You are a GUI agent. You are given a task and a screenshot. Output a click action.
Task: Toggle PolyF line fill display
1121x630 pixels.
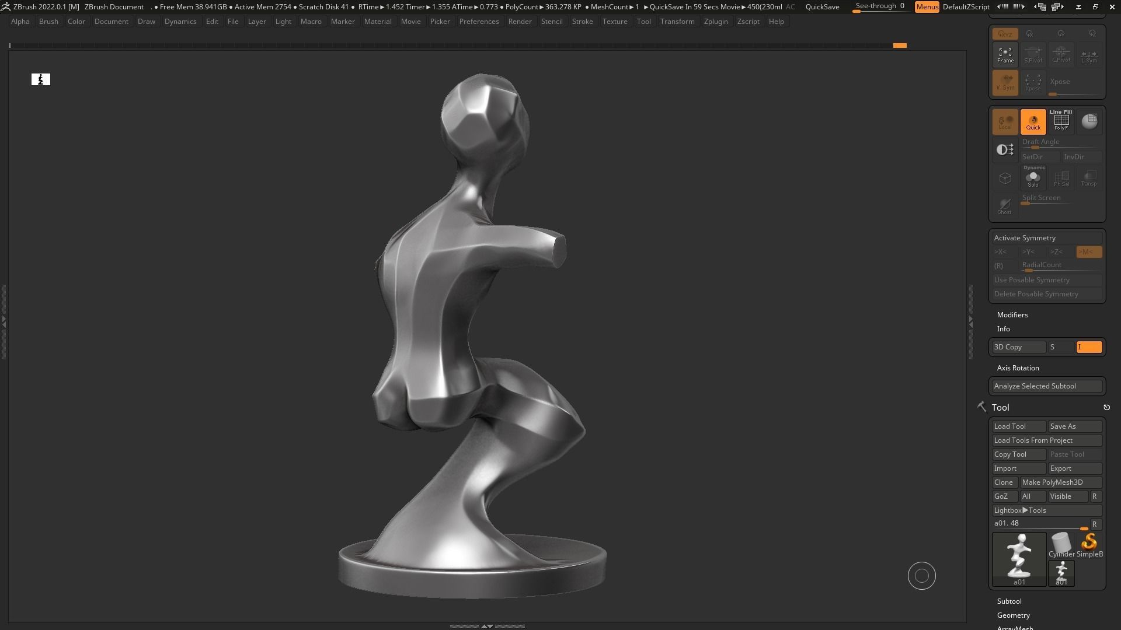1061,121
